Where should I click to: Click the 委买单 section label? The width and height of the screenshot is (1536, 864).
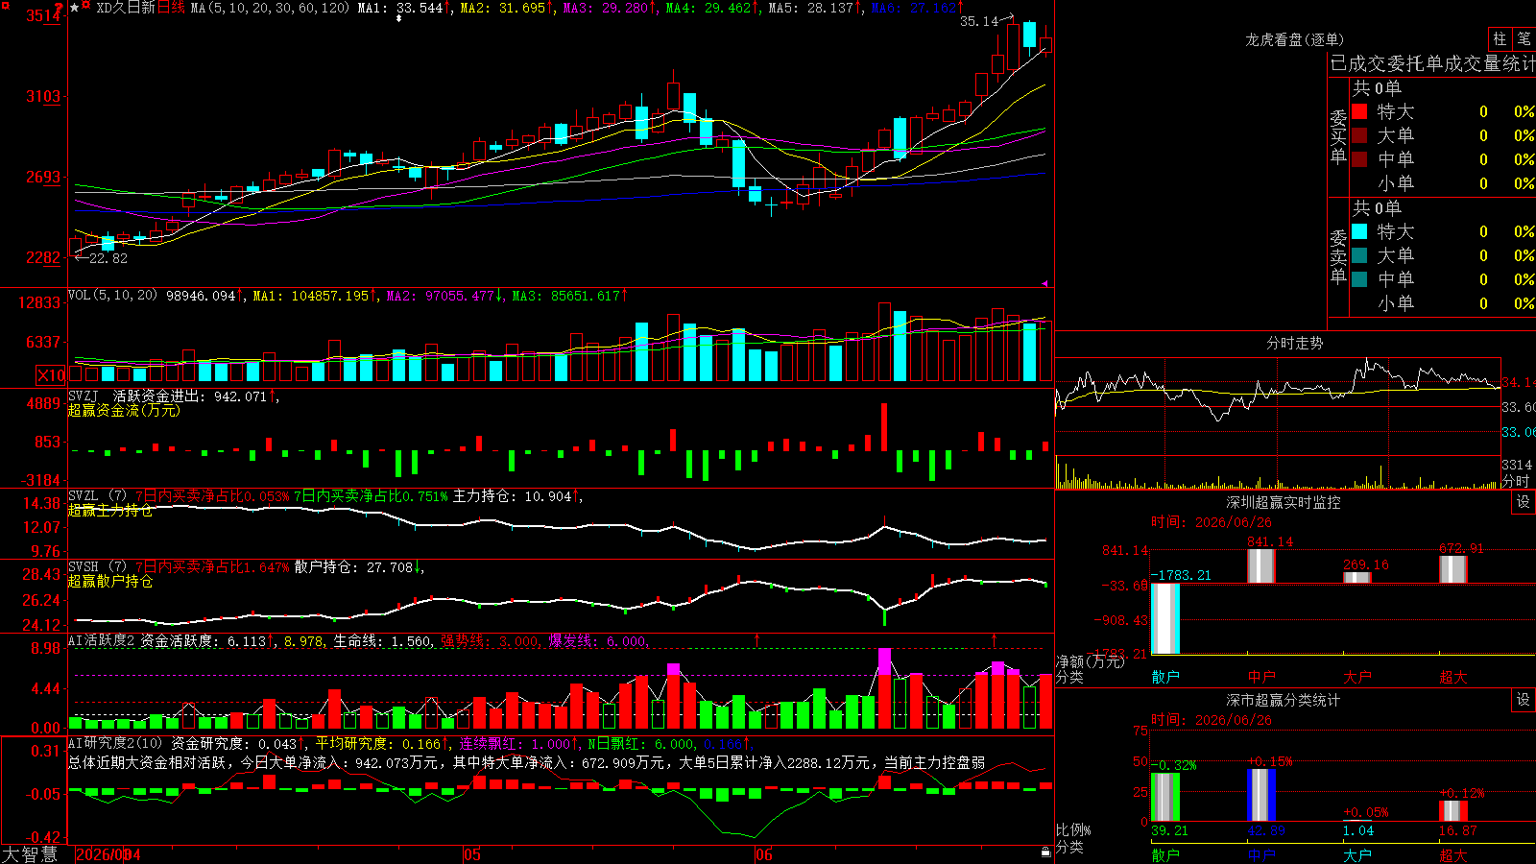click(x=1338, y=137)
